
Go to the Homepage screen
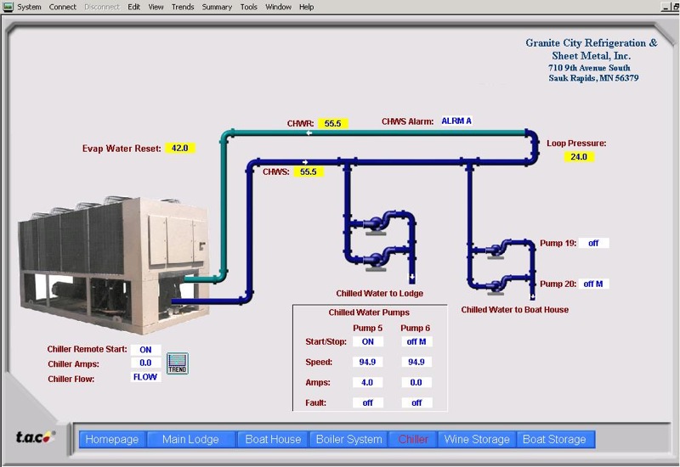[112, 439]
